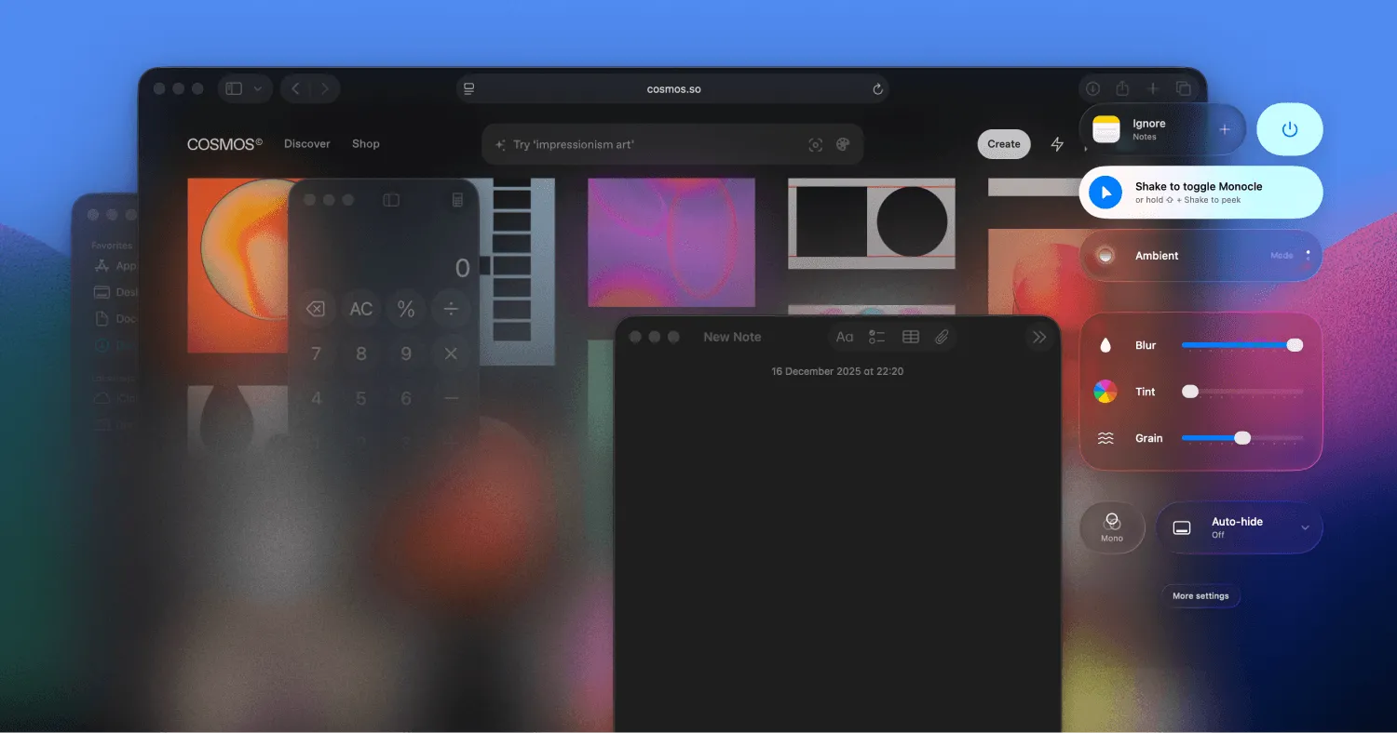Show the Safari tab overview
This screenshot has height=733, width=1397.
coord(1183,88)
